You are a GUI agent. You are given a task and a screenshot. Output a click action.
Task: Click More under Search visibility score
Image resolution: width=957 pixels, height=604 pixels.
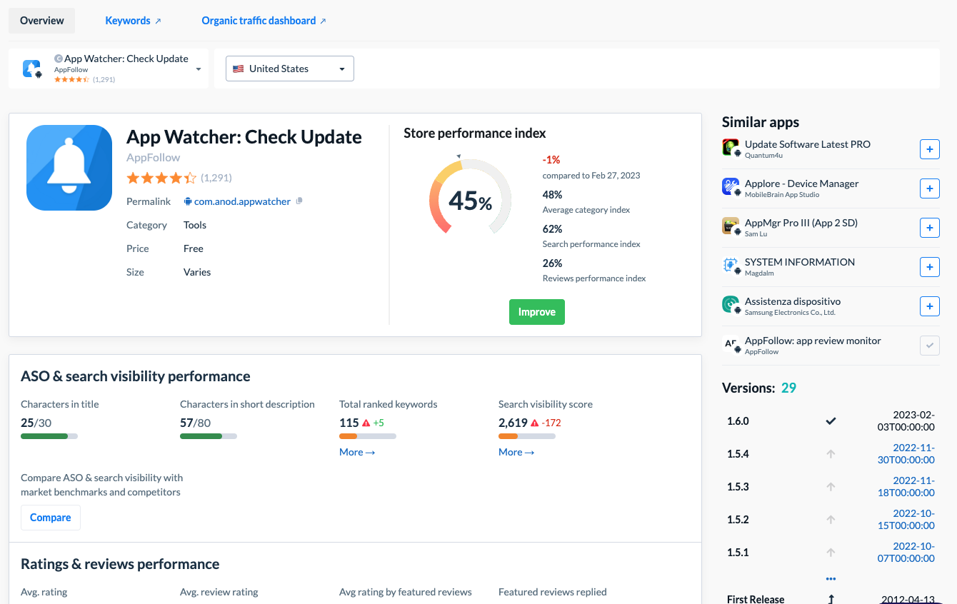click(x=516, y=452)
